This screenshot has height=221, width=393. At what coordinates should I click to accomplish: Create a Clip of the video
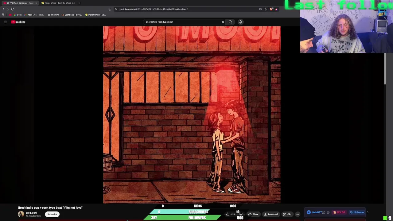[x=287, y=214]
